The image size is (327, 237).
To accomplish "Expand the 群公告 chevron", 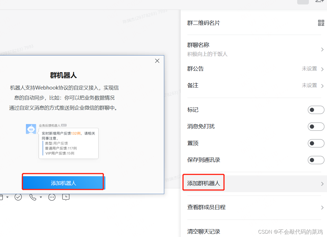I will (x=322, y=69).
